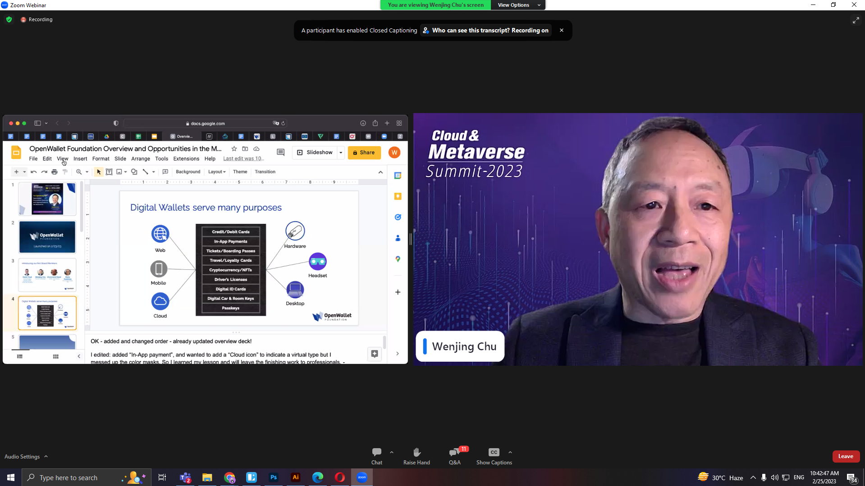Open Photoshop from the taskbar
The width and height of the screenshot is (865, 486).
[274, 477]
